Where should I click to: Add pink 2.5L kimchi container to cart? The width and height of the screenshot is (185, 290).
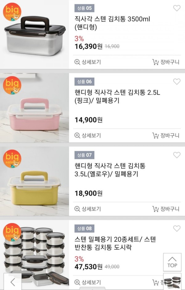166,135
